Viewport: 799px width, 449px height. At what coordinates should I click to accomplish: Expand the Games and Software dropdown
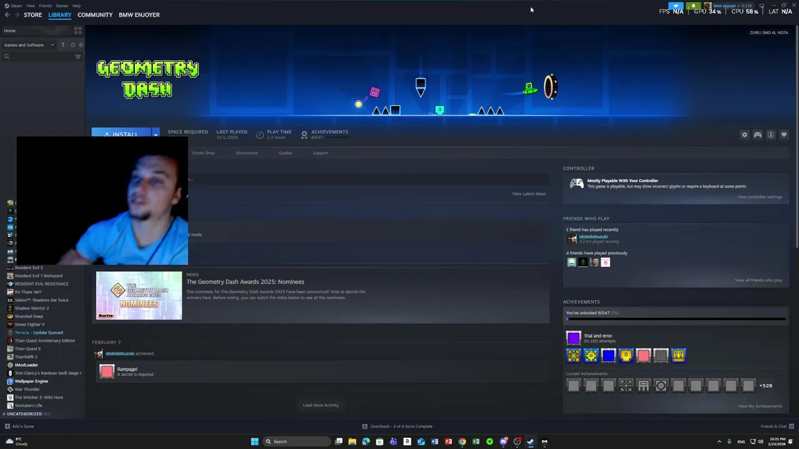pyautogui.click(x=29, y=45)
